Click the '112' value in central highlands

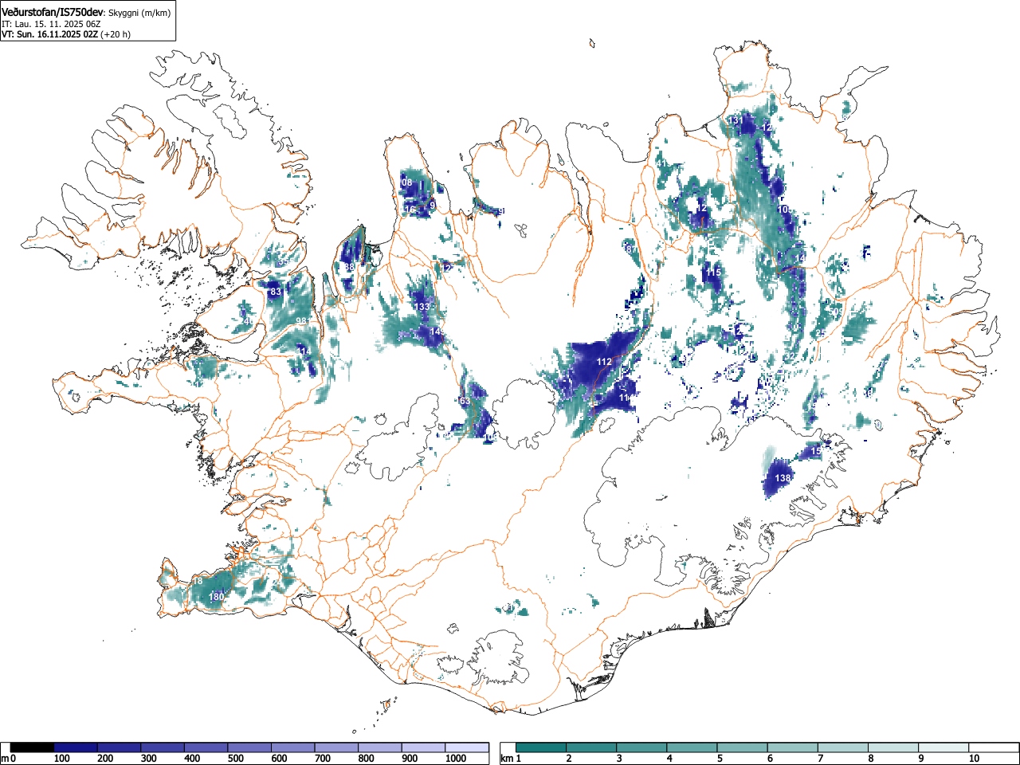pos(604,362)
